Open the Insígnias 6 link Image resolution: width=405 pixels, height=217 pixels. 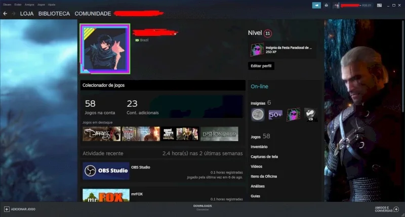tap(261, 103)
